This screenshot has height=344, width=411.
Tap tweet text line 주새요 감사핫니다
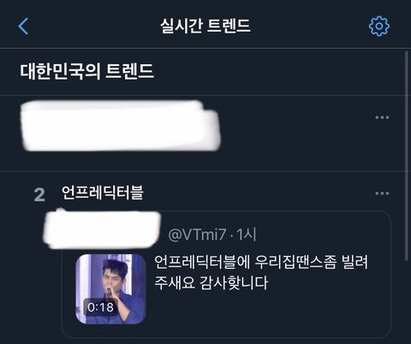(x=211, y=282)
